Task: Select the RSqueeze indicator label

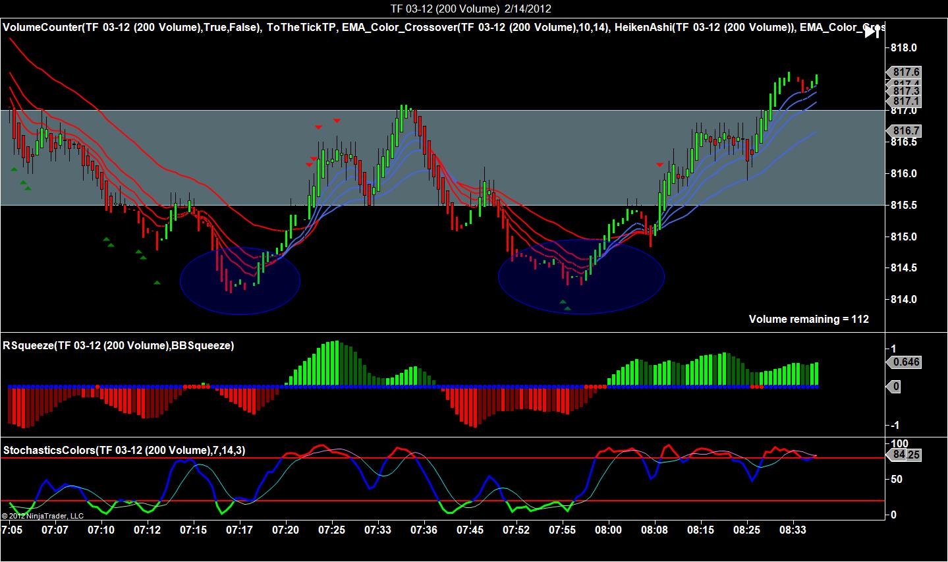Action: (119, 345)
